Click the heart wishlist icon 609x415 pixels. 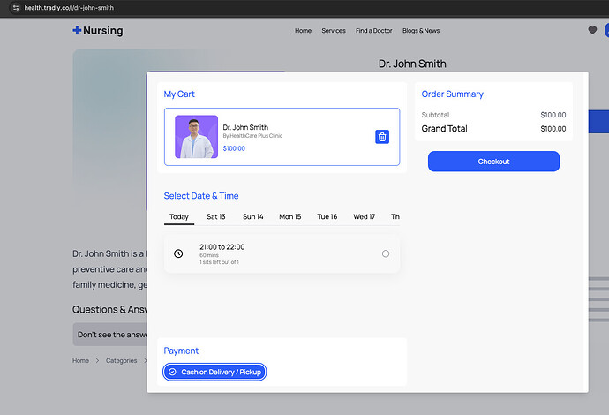pyautogui.click(x=592, y=30)
